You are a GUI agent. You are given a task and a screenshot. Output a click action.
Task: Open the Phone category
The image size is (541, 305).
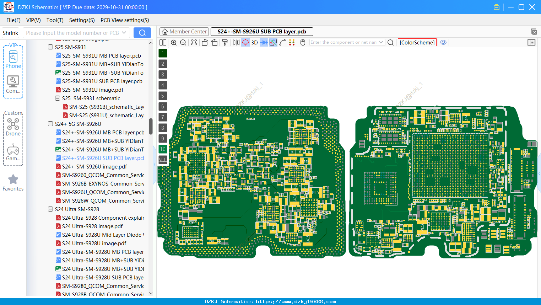tap(13, 59)
